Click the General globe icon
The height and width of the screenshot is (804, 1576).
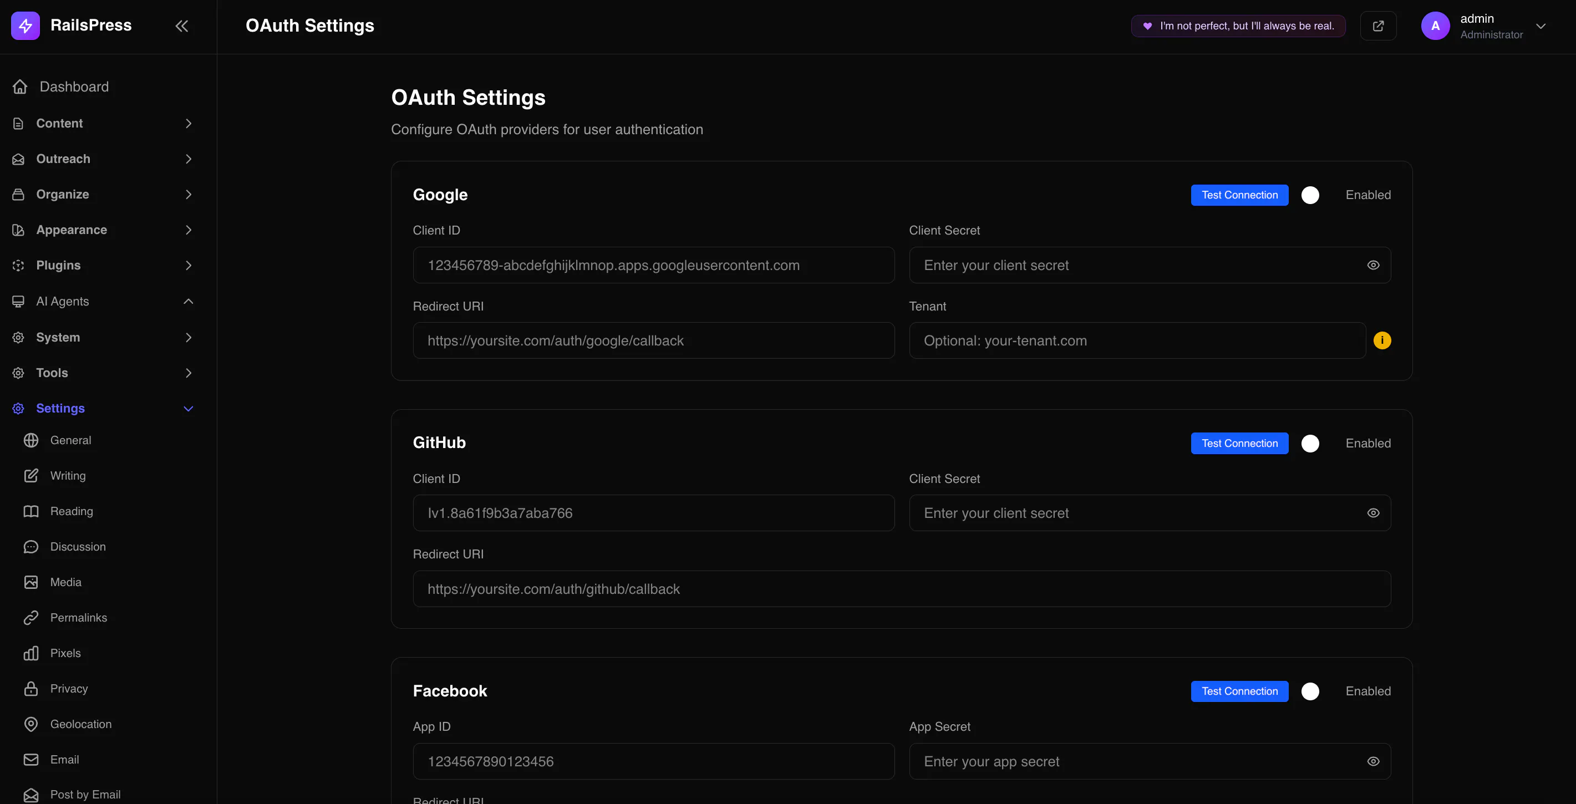click(x=31, y=441)
